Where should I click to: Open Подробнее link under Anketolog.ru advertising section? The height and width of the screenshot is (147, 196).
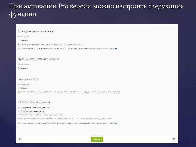tap(116, 92)
